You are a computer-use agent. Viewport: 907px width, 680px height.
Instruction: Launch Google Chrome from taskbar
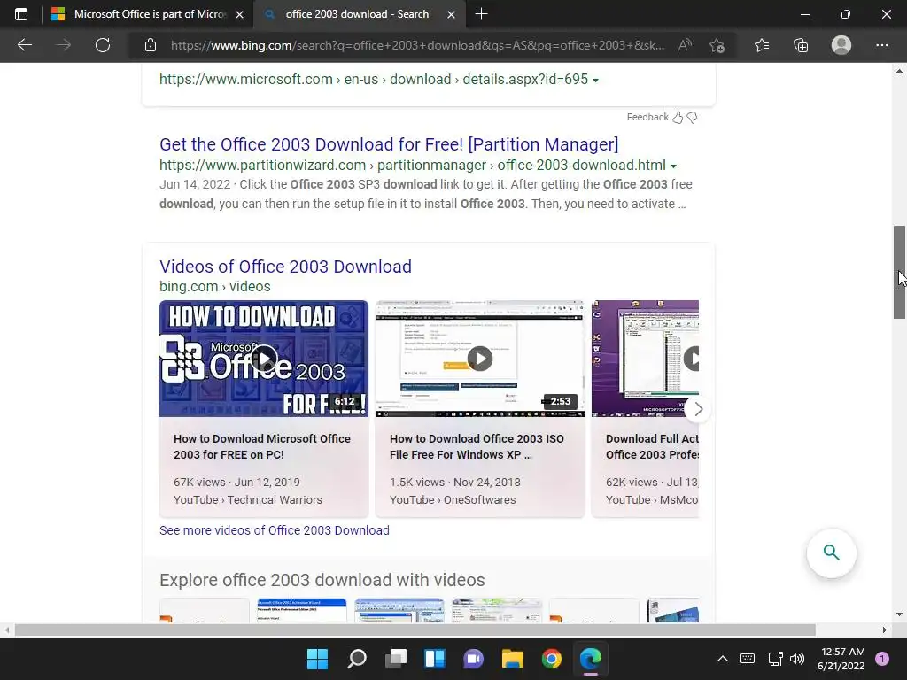pyautogui.click(x=551, y=659)
